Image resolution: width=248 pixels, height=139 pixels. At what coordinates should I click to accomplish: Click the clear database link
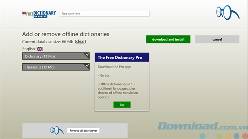click(x=81, y=41)
